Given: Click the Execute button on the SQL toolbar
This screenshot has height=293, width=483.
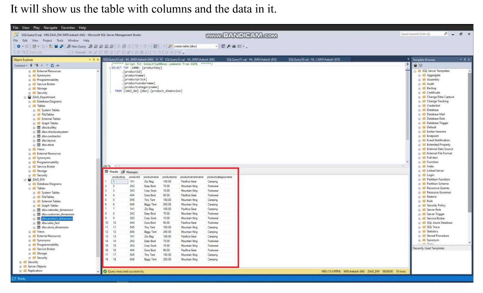Looking at the screenshot, I should 80,52.
